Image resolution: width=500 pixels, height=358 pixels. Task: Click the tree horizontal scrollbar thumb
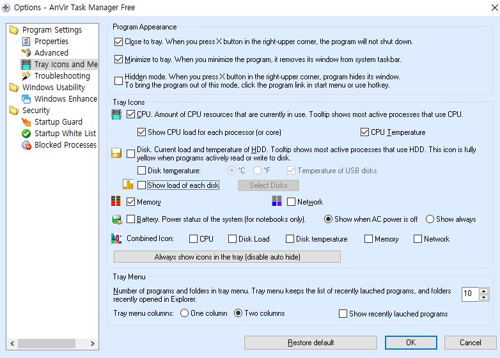47,344
